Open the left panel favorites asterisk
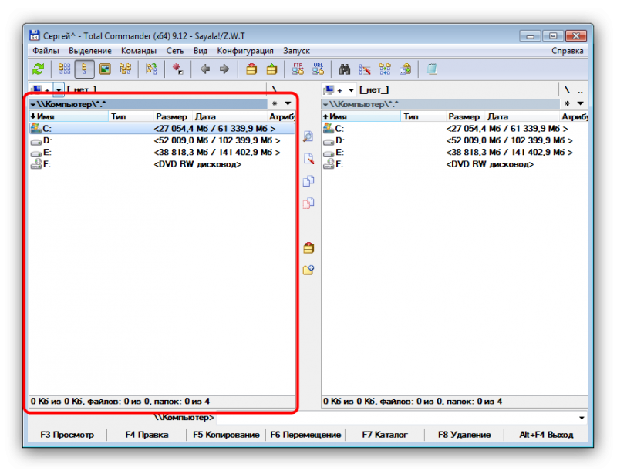 (x=275, y=103)
